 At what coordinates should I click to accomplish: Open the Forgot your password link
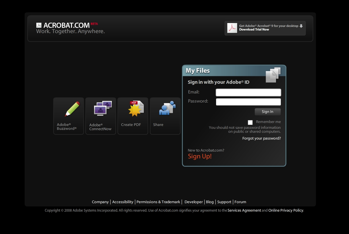tap(261, 138)
